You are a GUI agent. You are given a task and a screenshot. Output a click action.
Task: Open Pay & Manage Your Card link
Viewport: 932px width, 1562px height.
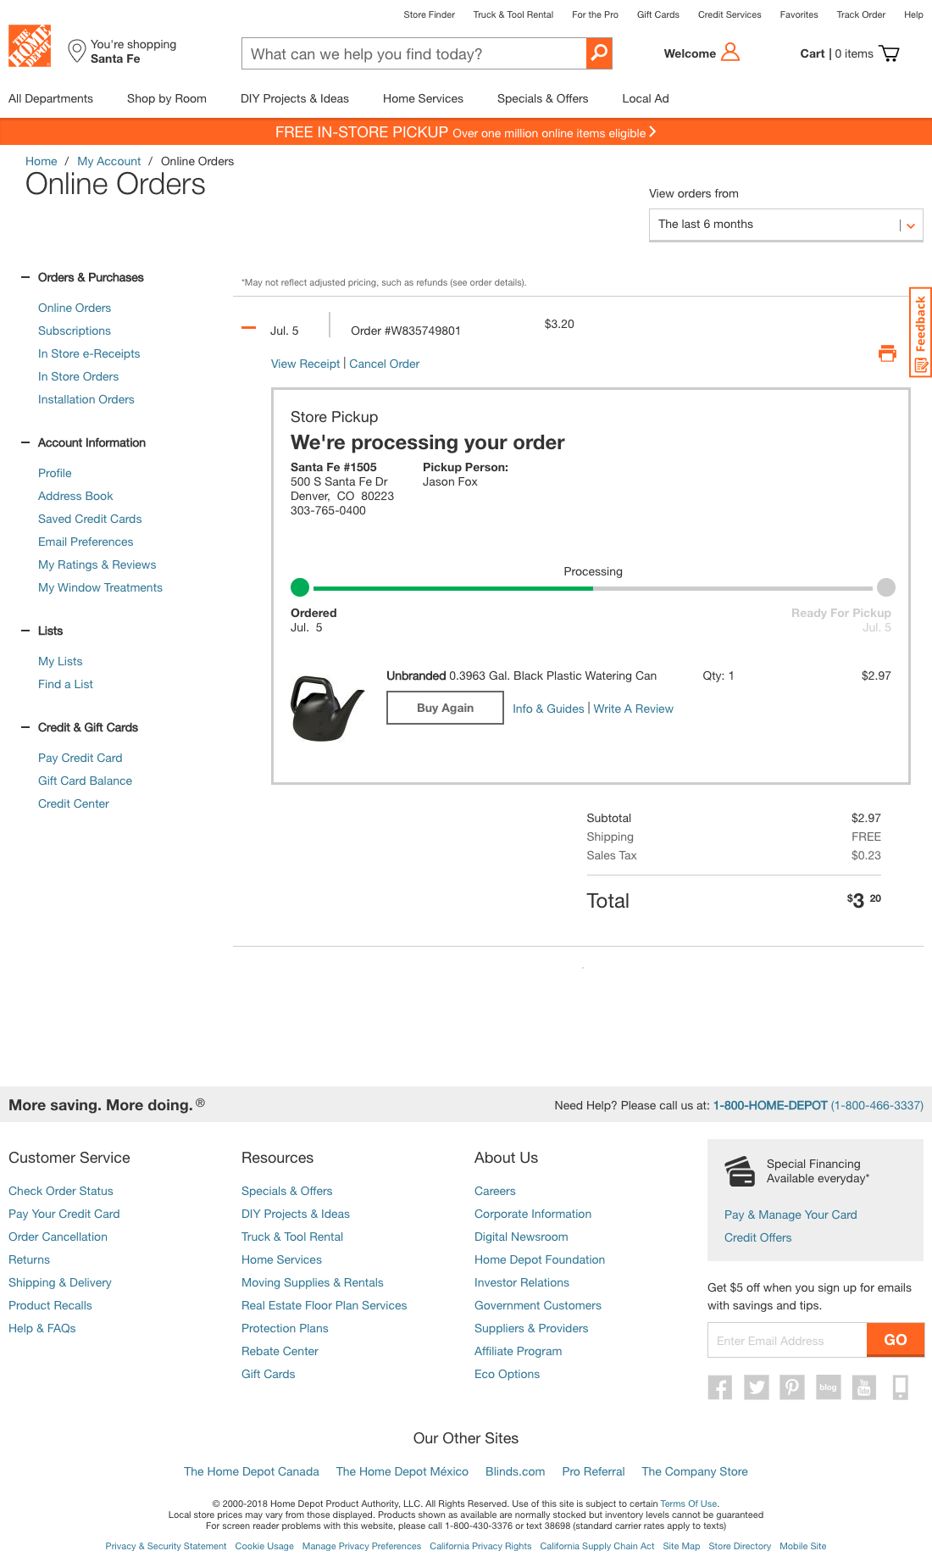point(791,1215)
